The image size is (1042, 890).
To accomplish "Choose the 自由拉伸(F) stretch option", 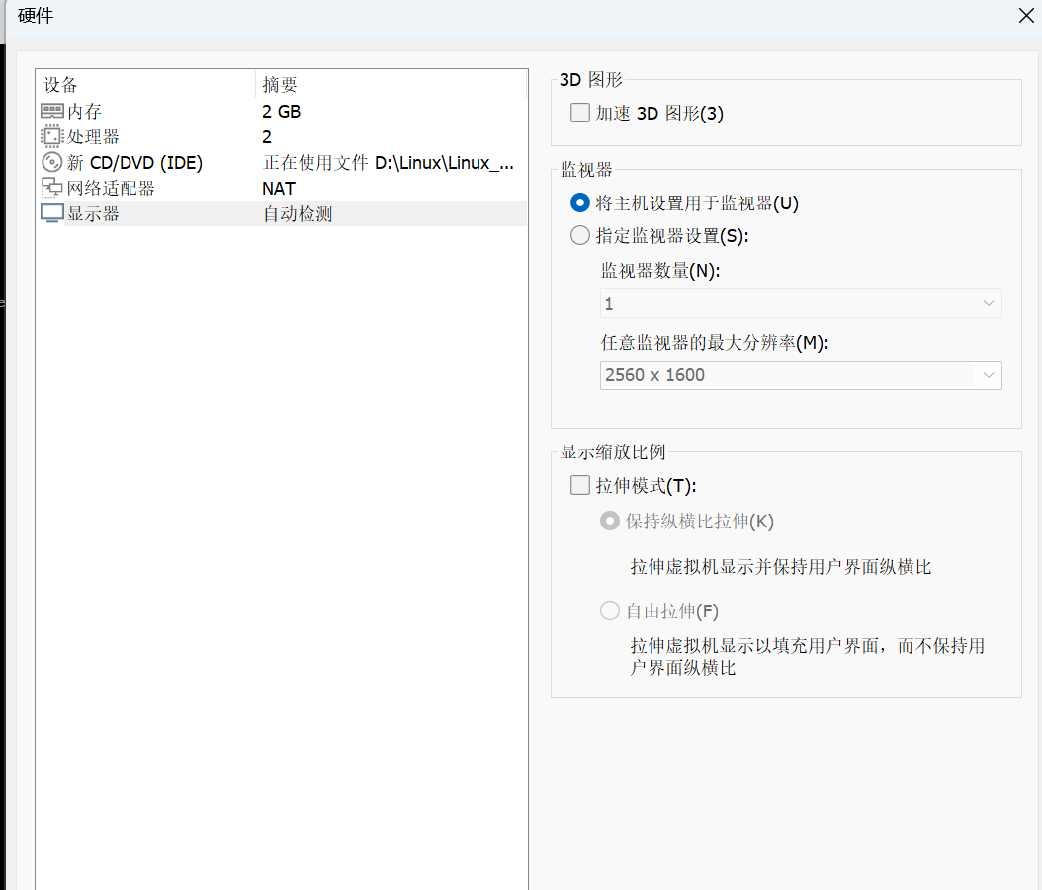I will coord(610,610).
